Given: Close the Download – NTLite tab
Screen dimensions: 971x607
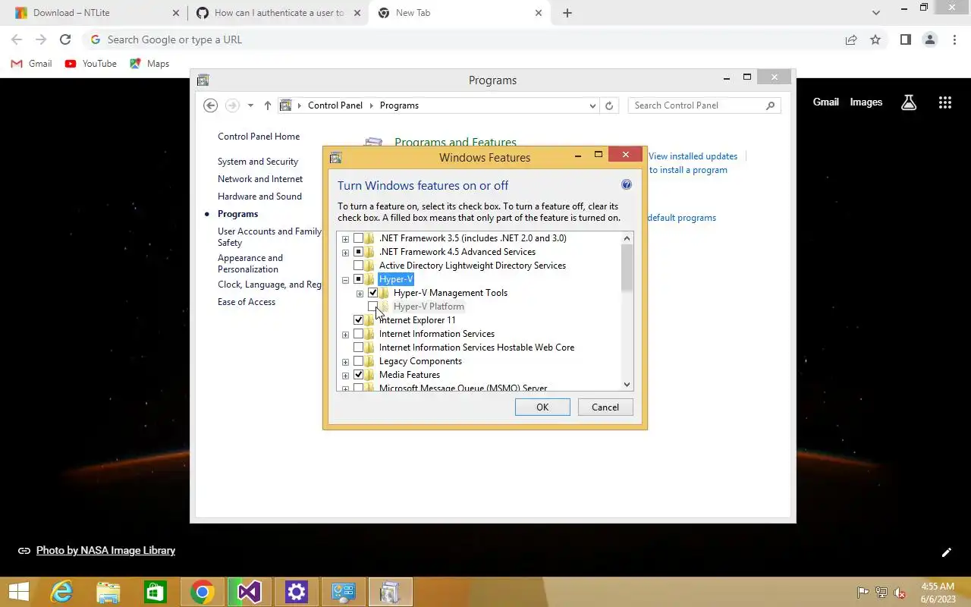Looking at the screenshot, I should [176, 13].
